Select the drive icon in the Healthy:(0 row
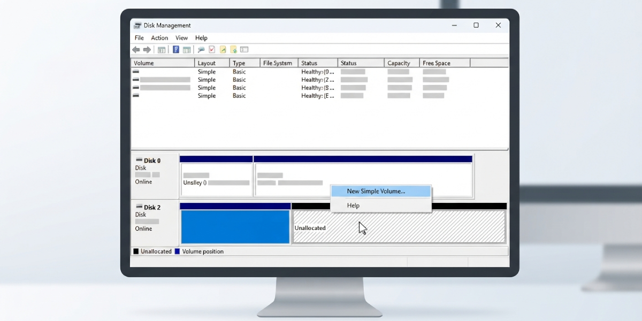This screenshot has width=642, height=321. click(x=136, y=71)
